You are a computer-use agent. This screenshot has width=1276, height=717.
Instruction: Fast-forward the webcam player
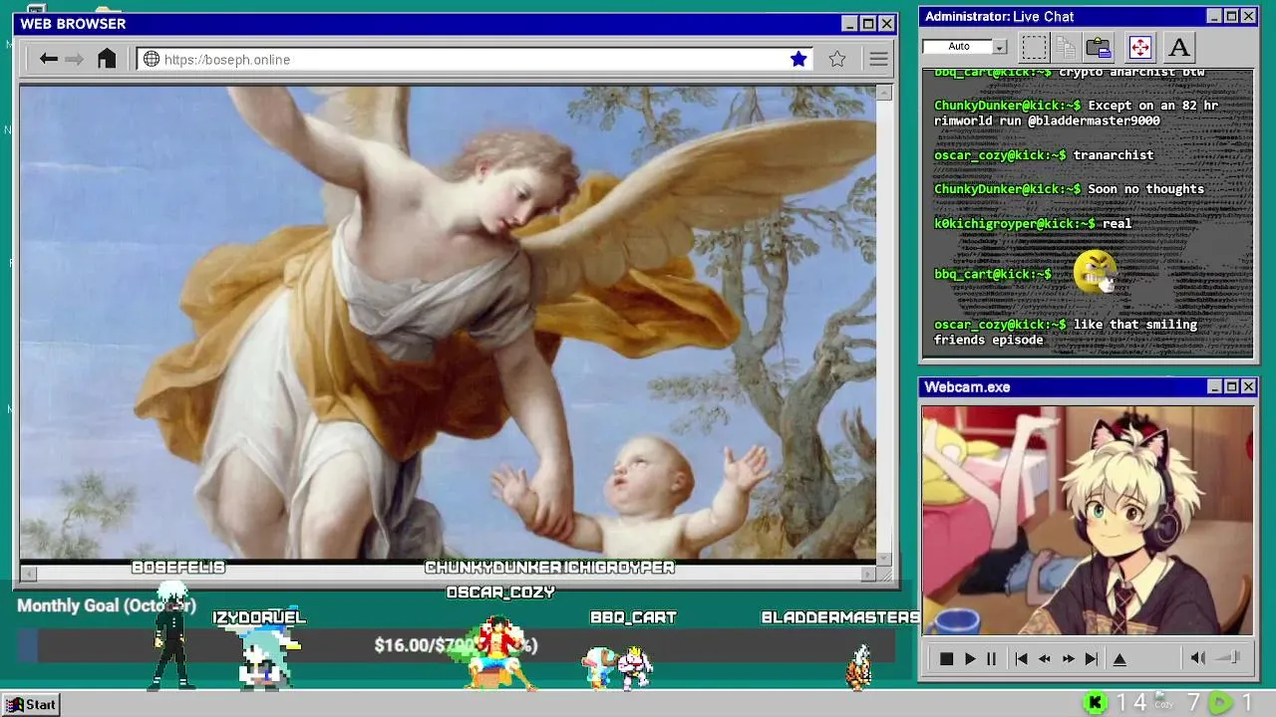[1068, 658]
